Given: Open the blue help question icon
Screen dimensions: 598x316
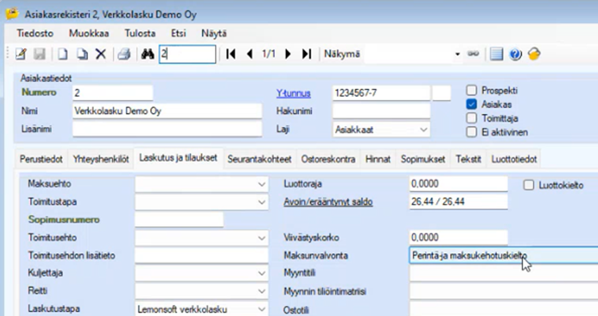Looking at the screenshot, I should pyautogui.click(x=516, y=54).
